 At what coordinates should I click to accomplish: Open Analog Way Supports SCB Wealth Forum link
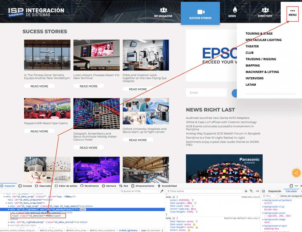pos(223,133)
